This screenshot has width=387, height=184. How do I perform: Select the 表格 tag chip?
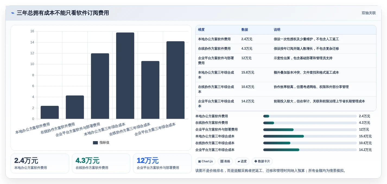[225, 161]
